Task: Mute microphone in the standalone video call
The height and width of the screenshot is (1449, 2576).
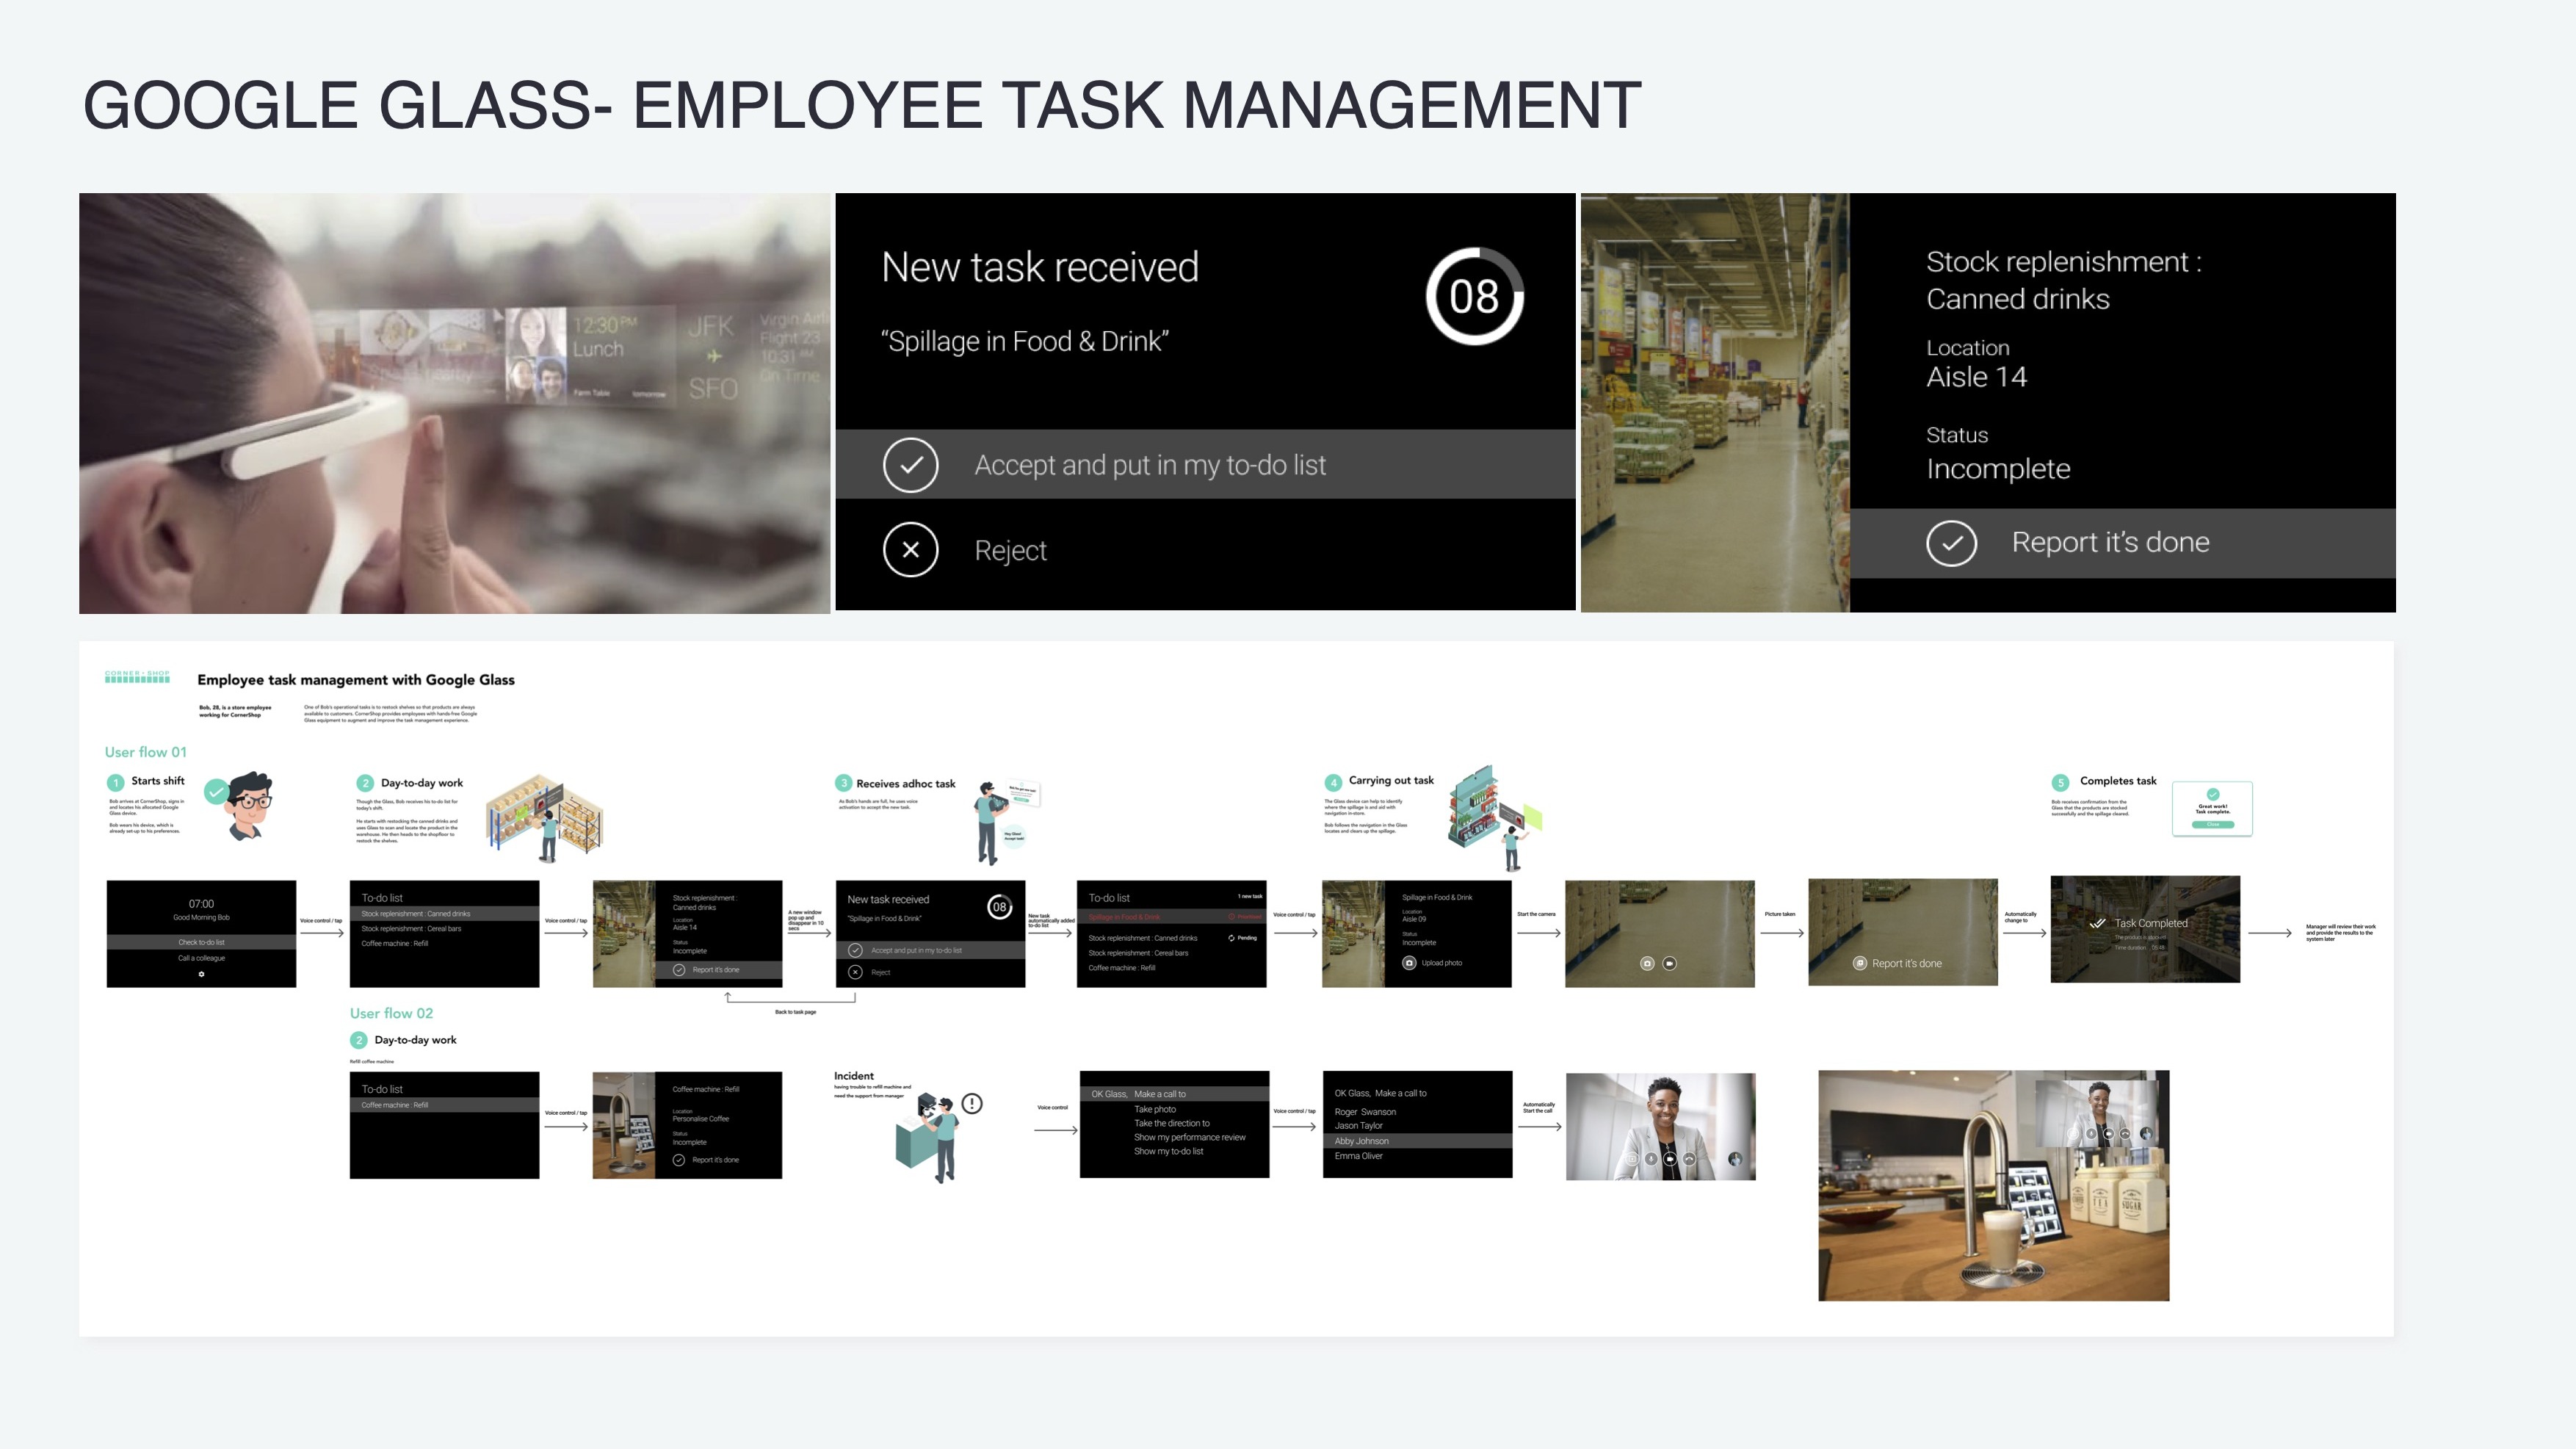Action: coord(1651,1159)
